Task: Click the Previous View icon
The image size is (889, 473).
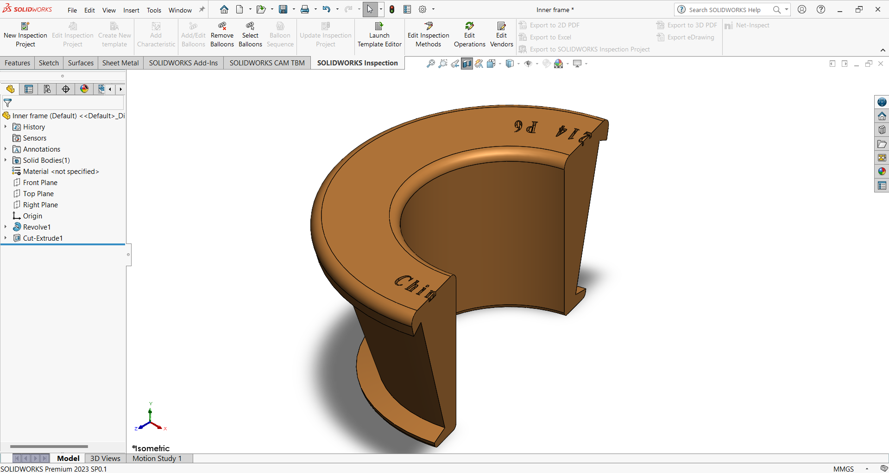Action: tap(455, 64)
